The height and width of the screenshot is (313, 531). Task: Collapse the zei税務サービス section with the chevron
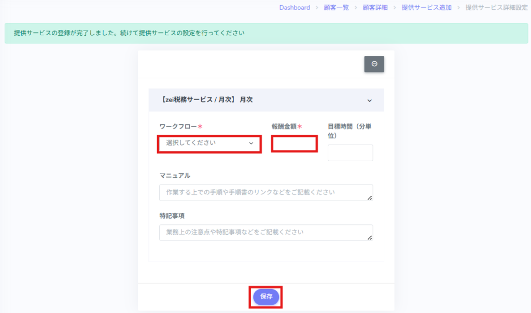pyautogui.click(x=370, y=100)
